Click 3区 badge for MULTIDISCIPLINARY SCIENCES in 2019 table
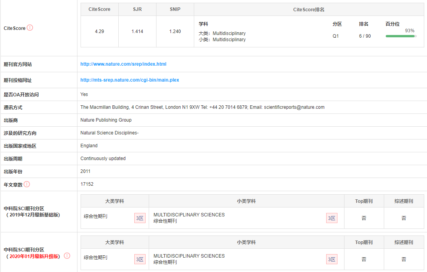427x272 pixels. click(332, 218)
